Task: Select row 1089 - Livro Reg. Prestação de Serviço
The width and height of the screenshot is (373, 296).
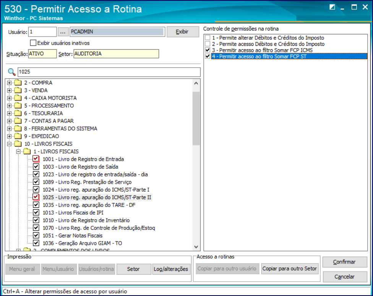Action: (87, 182)
